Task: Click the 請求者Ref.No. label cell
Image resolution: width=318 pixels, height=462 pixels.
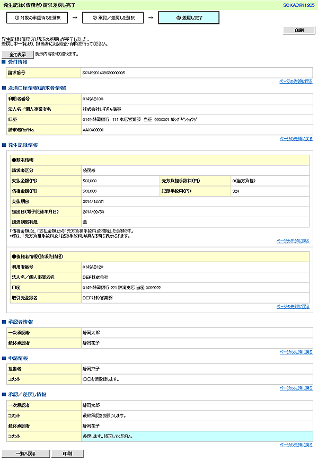Action: click(44, 130)
